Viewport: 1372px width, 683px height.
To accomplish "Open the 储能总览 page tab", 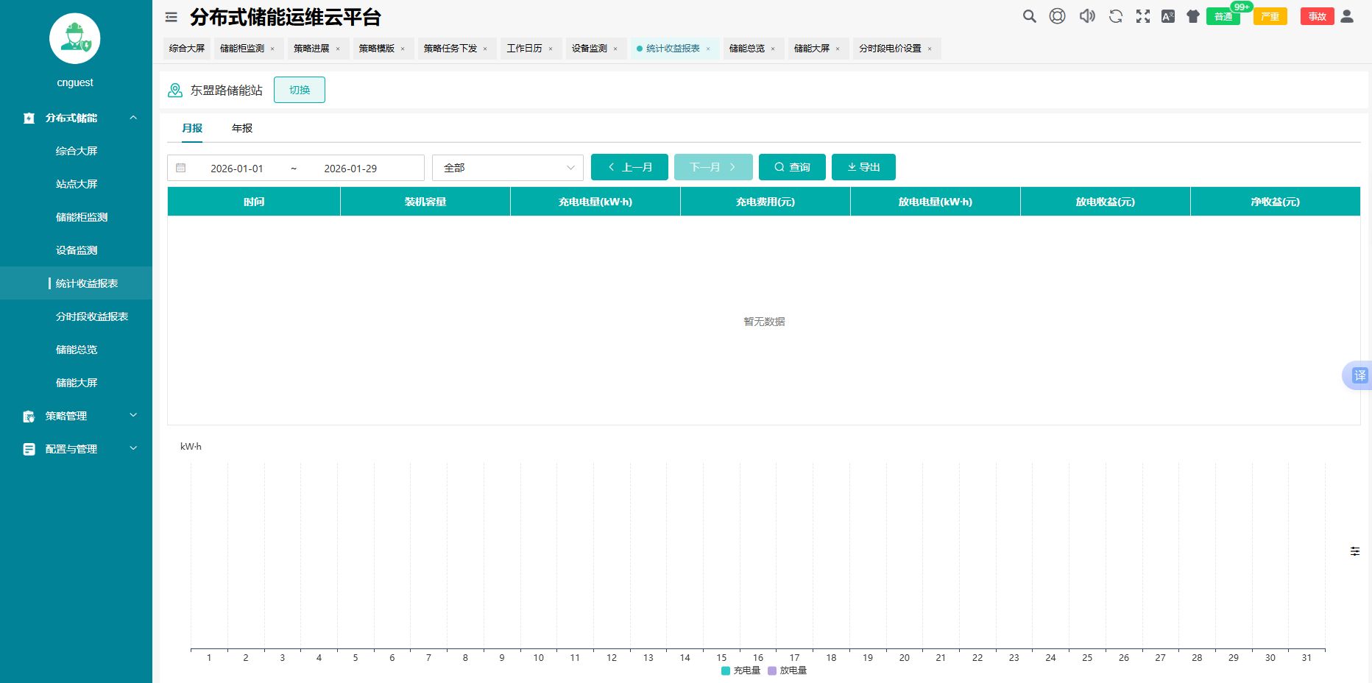I will [x=746, y=49].
